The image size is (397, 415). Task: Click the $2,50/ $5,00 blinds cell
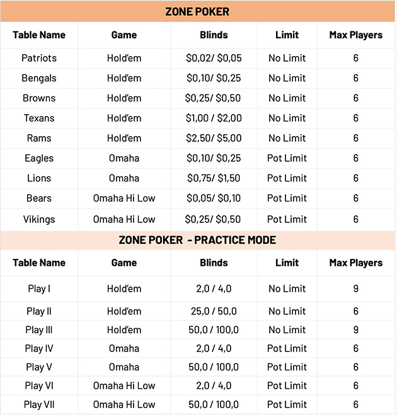point(214,138)
